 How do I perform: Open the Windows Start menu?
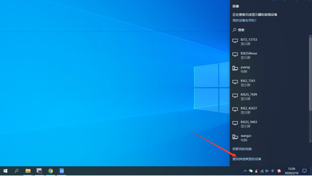click(x=6, y=171)
